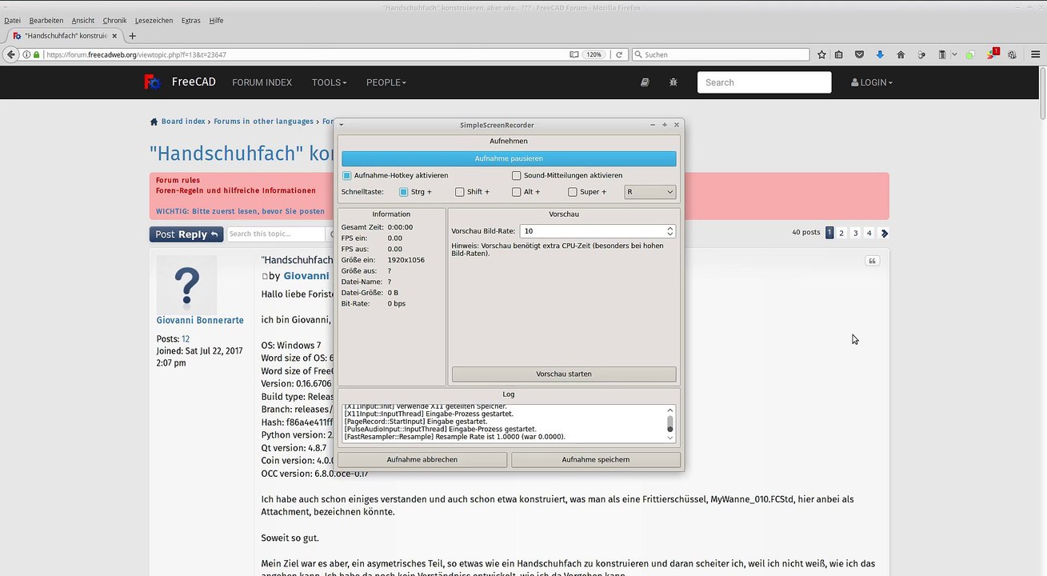Screen dimensions: 1047x576
Task: Click Vorschau starten button
Action: (x=564, y=374)
